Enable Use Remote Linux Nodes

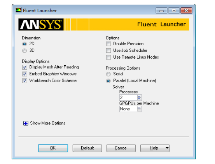(x=108, y=57)
